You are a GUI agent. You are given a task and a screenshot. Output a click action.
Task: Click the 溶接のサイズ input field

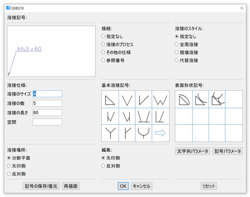tap(47, 94)
